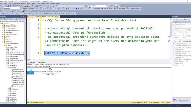Collapse the Tables folder node
This screenshot has height=107, width=191.
click(4, 45)
